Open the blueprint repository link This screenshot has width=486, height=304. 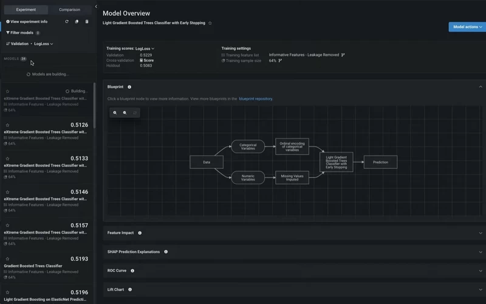coord(256,99)
